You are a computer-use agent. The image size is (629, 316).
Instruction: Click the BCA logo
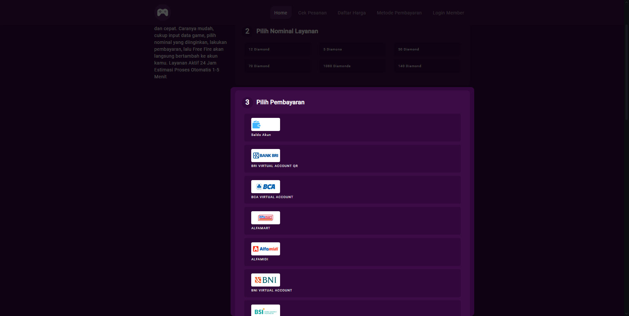pos(266,187)
